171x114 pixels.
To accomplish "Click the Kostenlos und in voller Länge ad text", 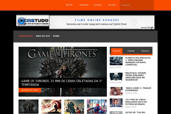I will coord(97,24).
